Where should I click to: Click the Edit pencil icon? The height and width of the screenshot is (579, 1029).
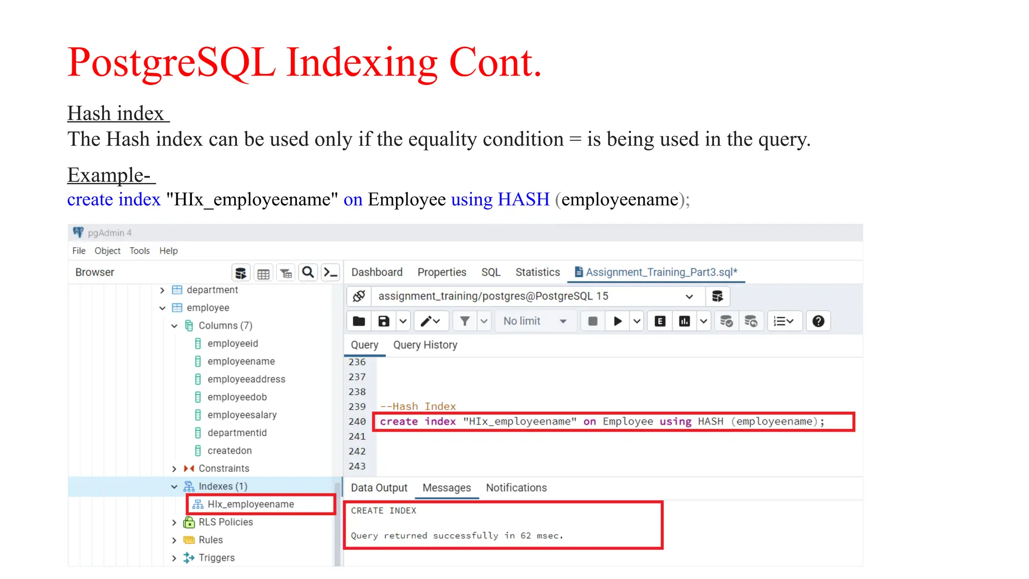click(x=430, y=321)
